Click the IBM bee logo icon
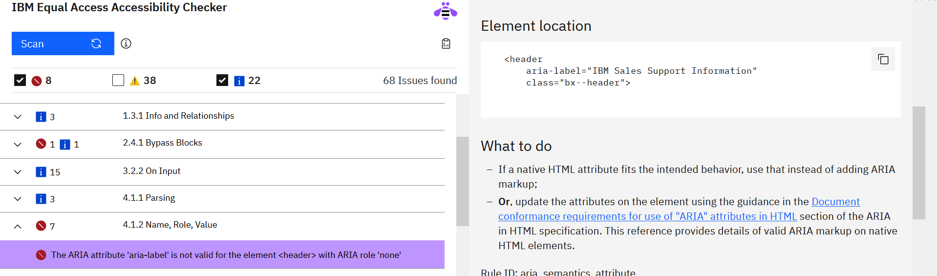Image resolution: width=937 pixels, height=276 pixels. click(445, 11)
